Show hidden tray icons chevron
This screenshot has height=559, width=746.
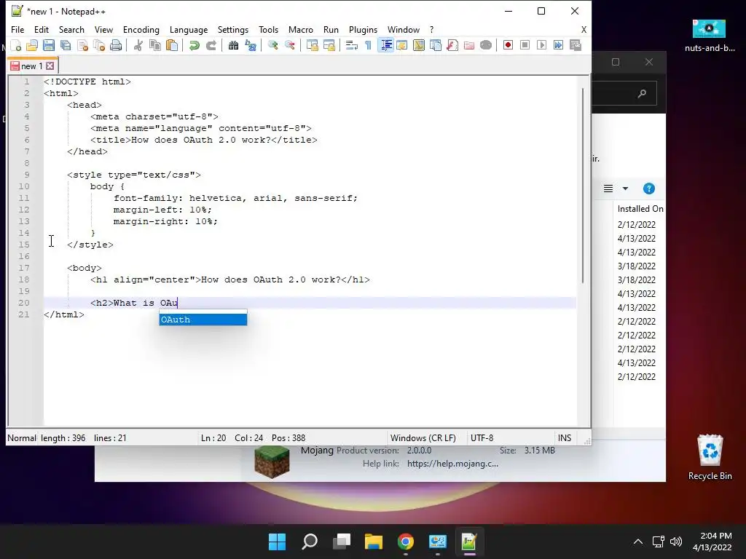(x=638, y=542)
